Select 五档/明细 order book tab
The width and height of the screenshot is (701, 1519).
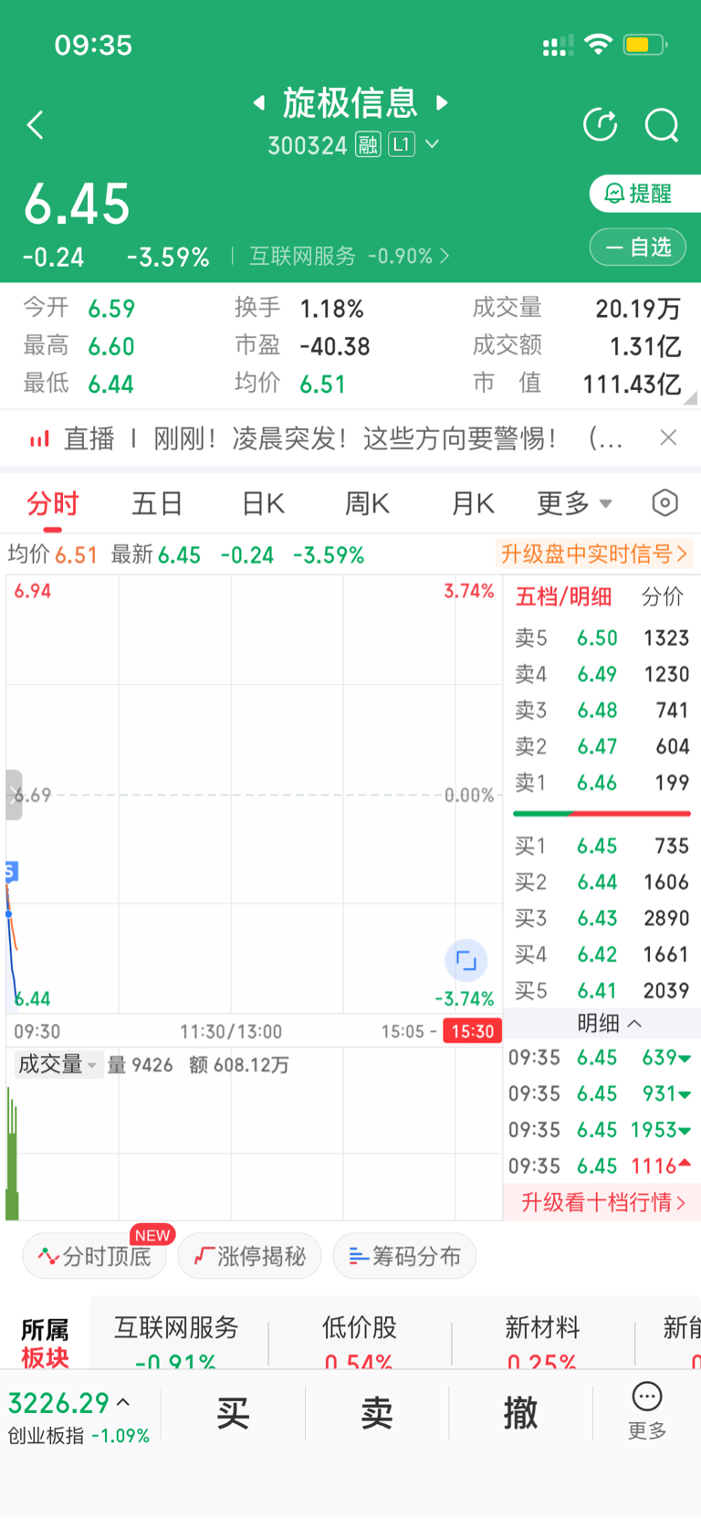click(x=563, y=597)
